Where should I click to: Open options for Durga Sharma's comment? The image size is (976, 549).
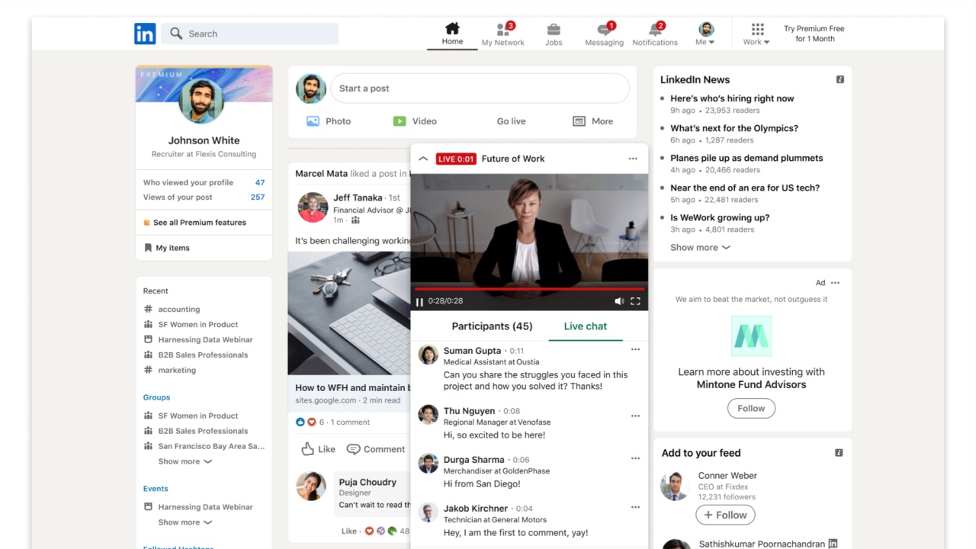click(635, 459)
